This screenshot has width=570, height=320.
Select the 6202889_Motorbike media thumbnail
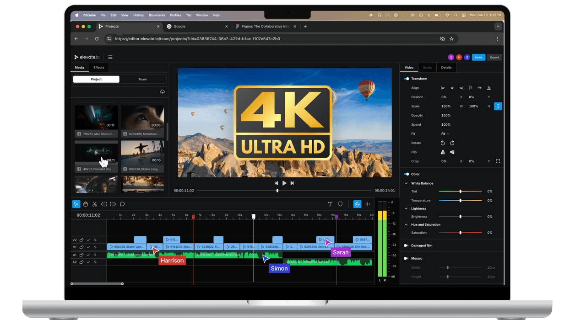(x=142, y=121)
